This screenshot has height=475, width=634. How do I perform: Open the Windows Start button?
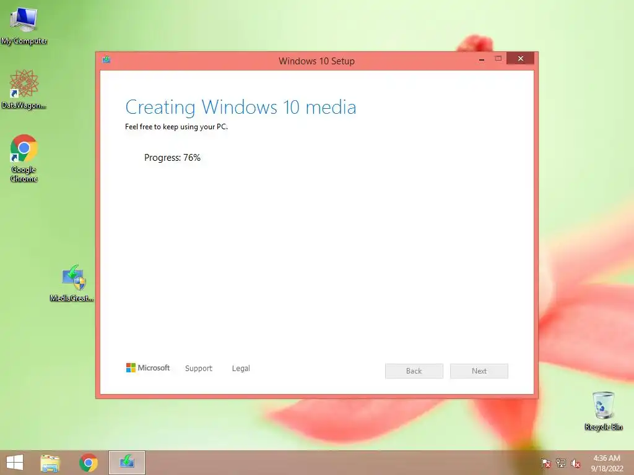[x=15, y=463]
